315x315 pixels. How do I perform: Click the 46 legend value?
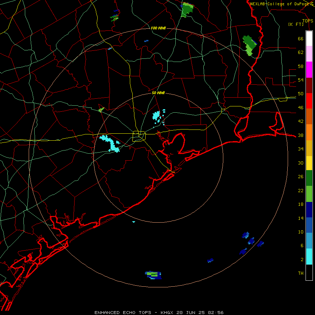(301, 108)
